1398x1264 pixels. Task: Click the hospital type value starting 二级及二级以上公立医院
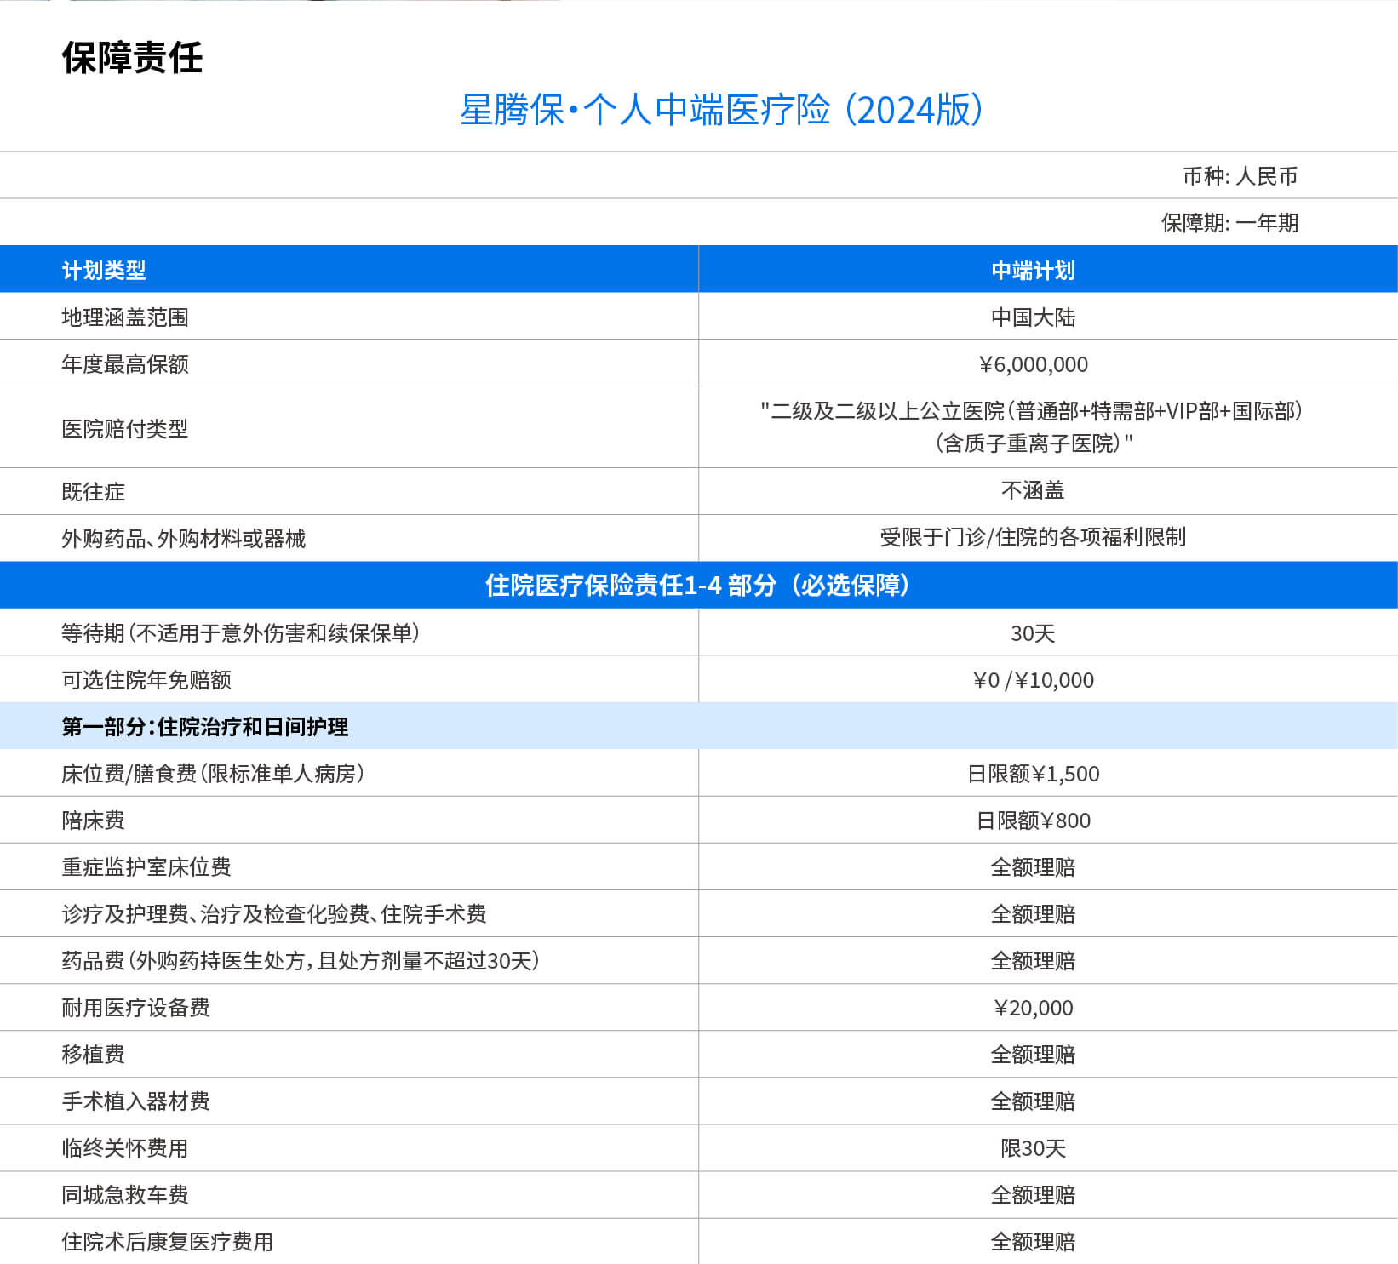(x=1033, y=426)
